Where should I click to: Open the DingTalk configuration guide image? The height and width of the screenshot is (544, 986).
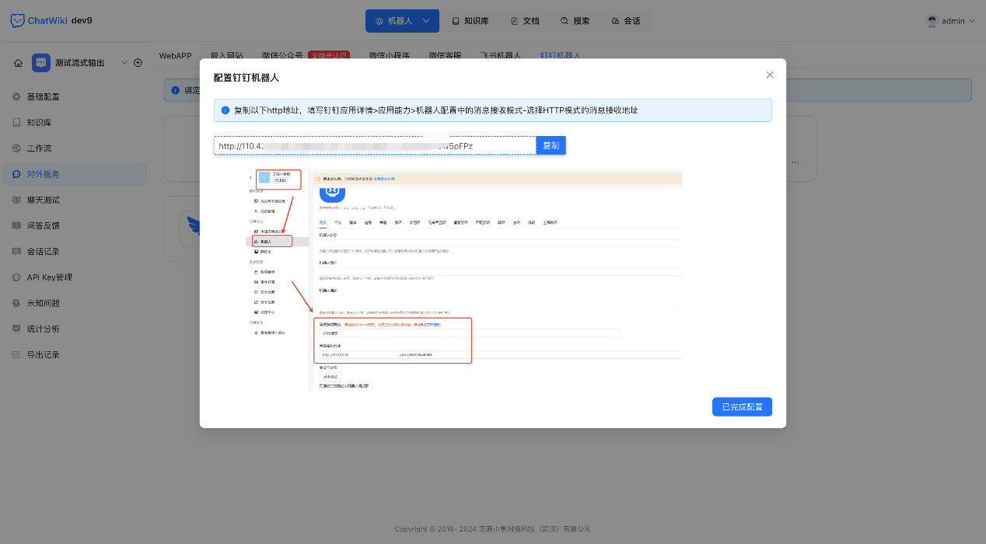tap(463, 279)
